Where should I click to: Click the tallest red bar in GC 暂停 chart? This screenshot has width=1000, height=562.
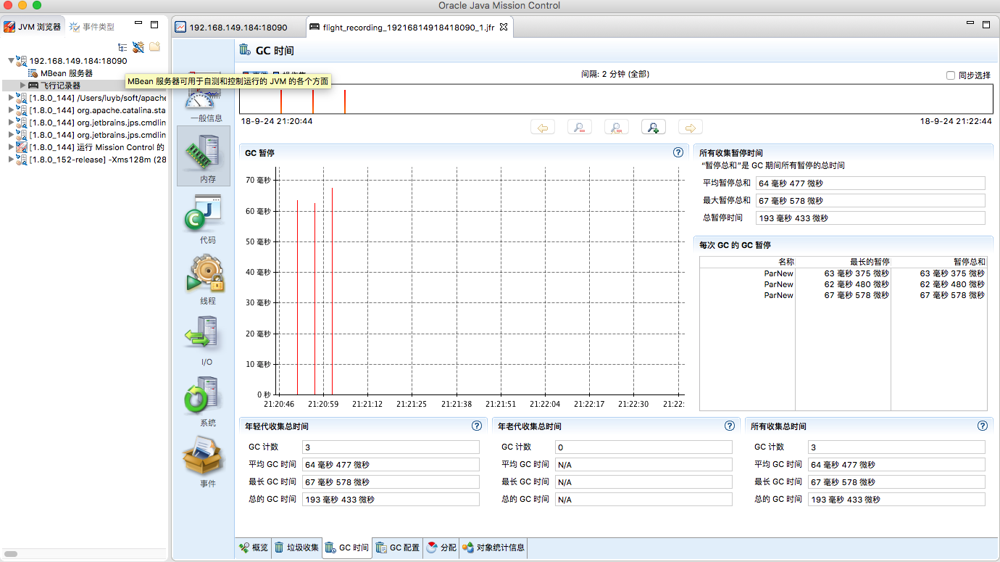coord(332,290)
